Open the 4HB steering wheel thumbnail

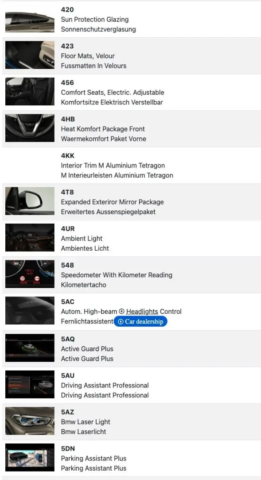[x=29, y=128]
